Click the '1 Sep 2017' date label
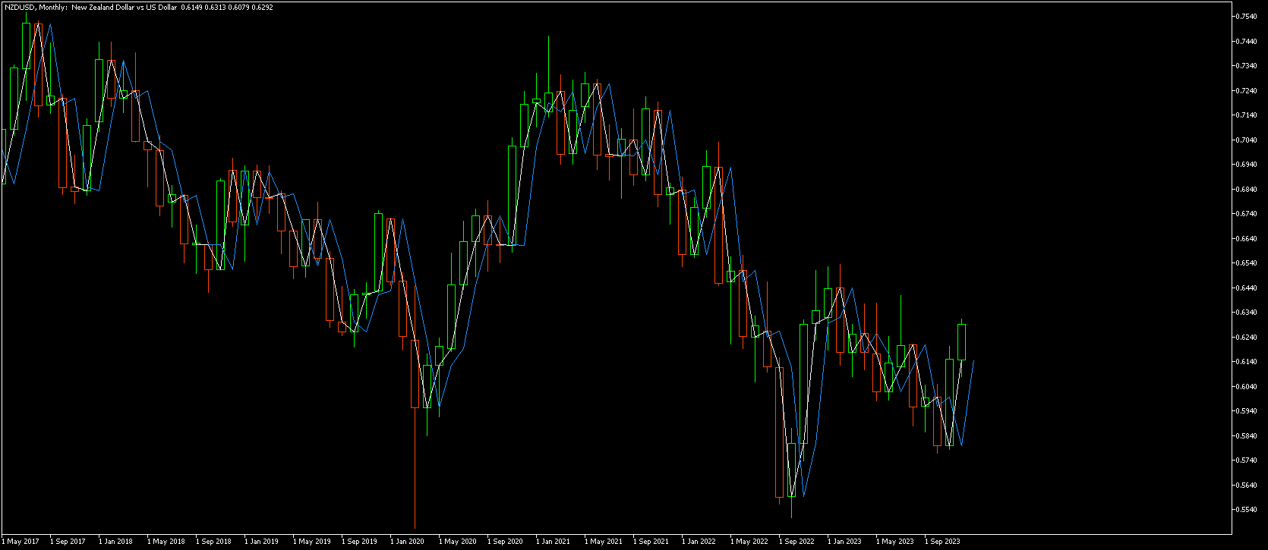Viewport: 1268px width, 550px height. point(68,542)
